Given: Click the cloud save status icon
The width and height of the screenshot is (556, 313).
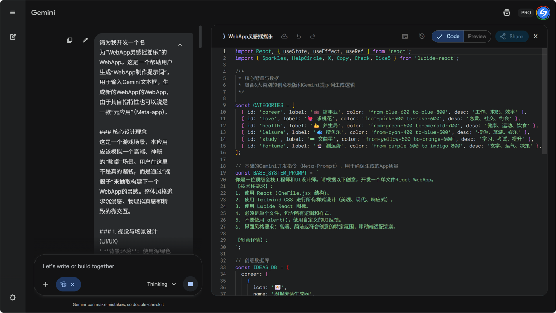Looking at the screenshot, I should (x=284, y=37).
